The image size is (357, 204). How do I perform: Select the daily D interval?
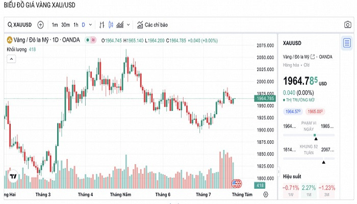pos(84,24)
